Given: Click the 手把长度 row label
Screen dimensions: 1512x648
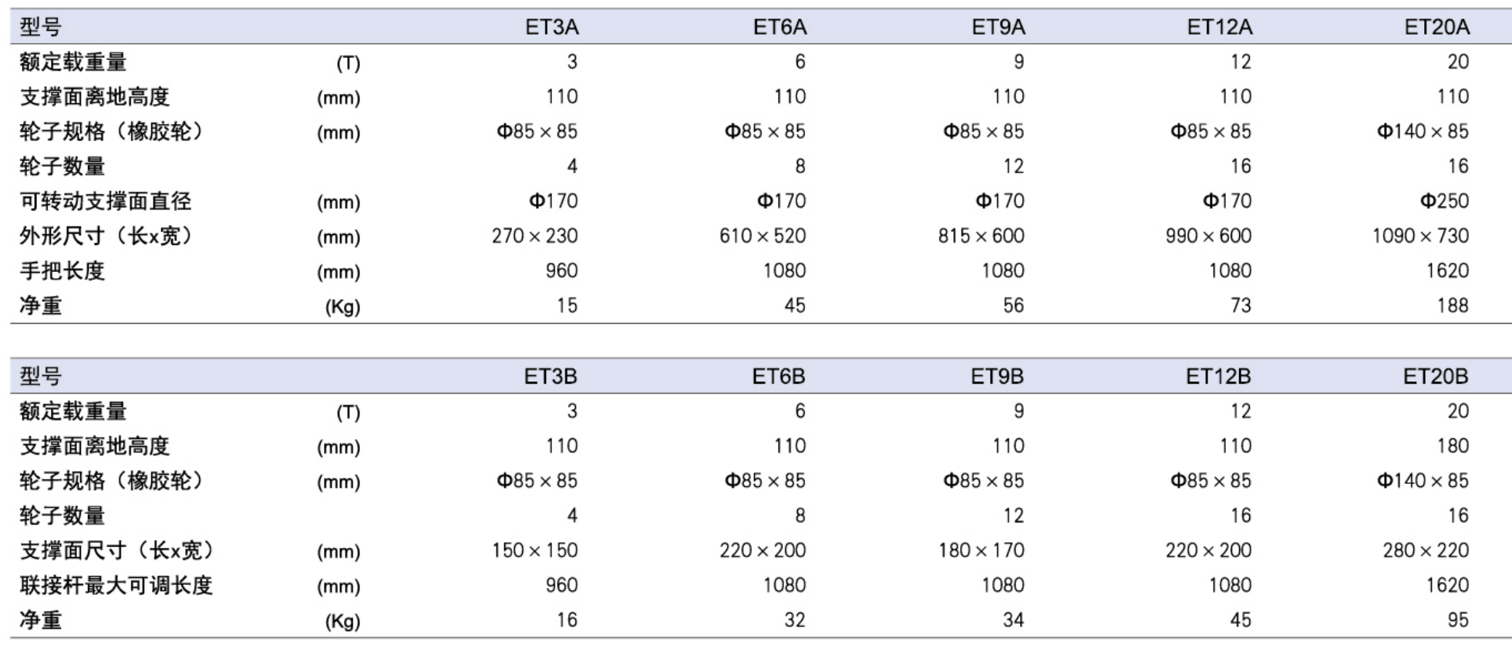Looking at the screenshot, I should click(62, 270).
